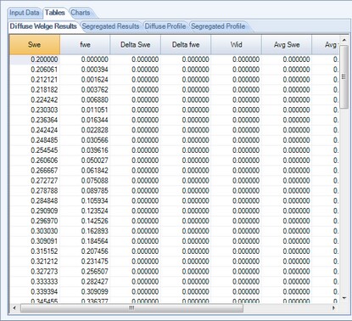
Task: Click the vertical scrollbar thumb
Action: (x=344, y=76)
